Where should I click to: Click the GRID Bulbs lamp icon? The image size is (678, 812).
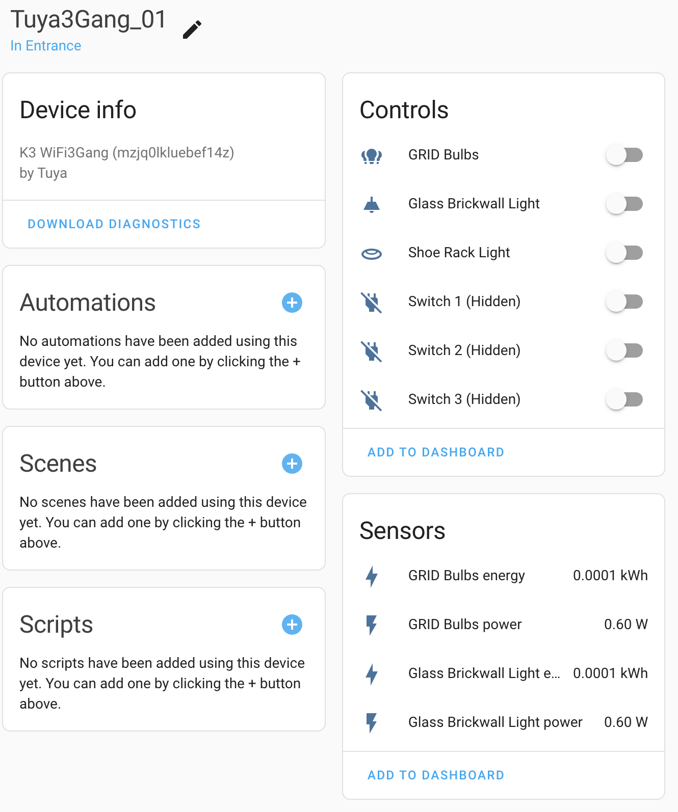tap(372, 155)
